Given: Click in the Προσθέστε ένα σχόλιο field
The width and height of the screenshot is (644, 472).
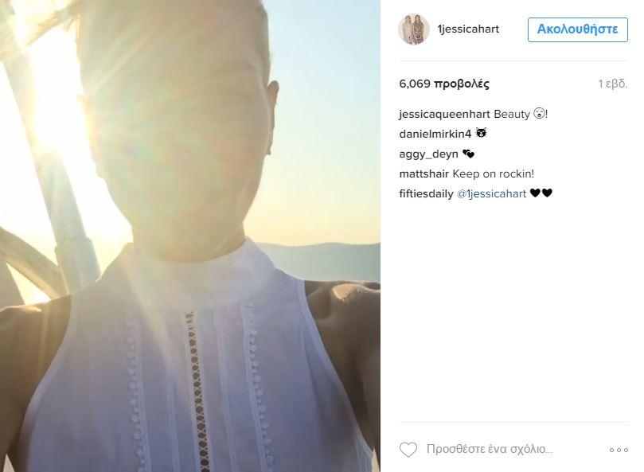Looking at the screenshot, I should [490, 449].
